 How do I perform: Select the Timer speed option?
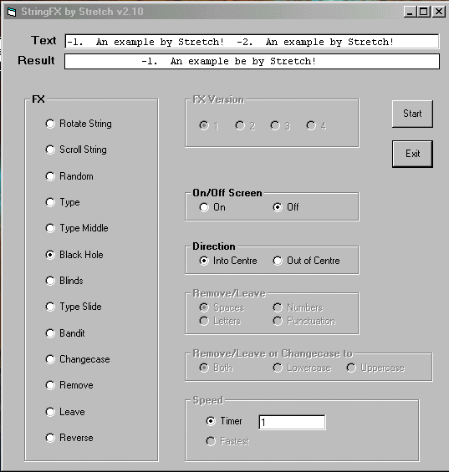pyautogui.click(x=224, y=421)
